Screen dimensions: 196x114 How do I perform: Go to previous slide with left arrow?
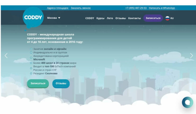tap(6, 56)
